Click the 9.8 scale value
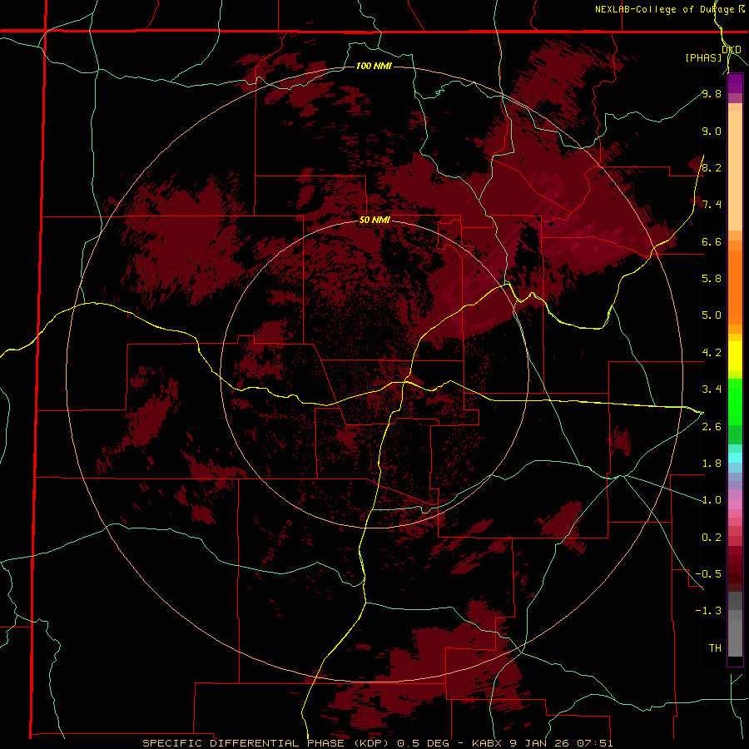 tap(712, 93)
